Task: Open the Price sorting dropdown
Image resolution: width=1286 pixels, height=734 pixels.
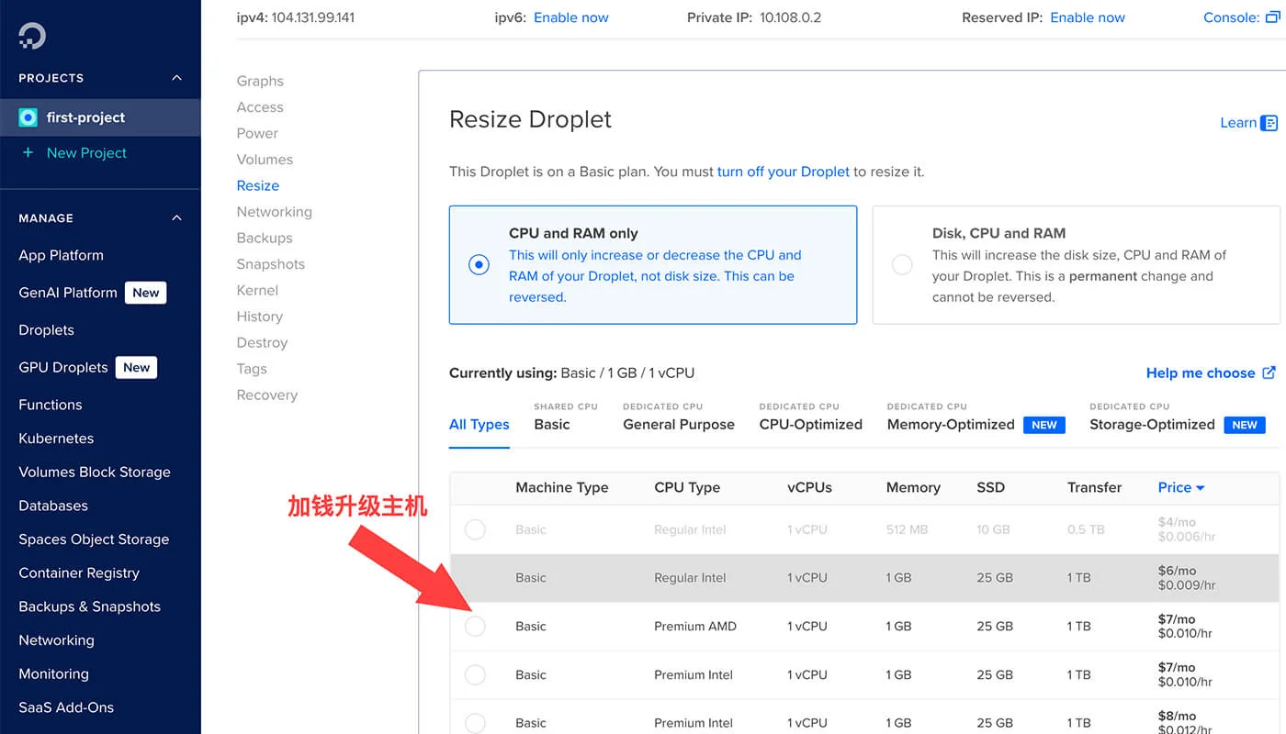Action: coord(1180,487)
